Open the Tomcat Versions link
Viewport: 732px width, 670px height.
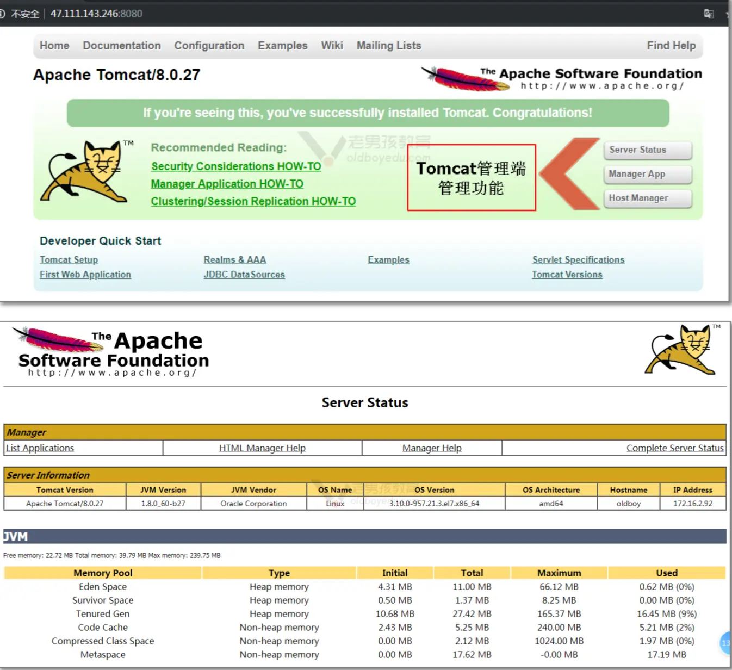(x=567, y=275)
